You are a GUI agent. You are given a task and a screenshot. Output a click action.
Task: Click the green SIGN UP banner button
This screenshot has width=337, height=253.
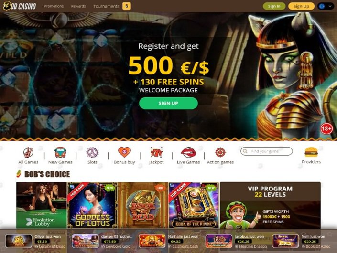(x=168, y=103)
